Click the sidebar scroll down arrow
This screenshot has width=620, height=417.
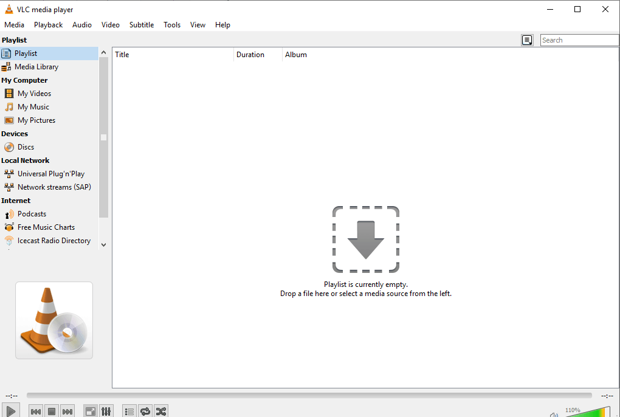103,245
